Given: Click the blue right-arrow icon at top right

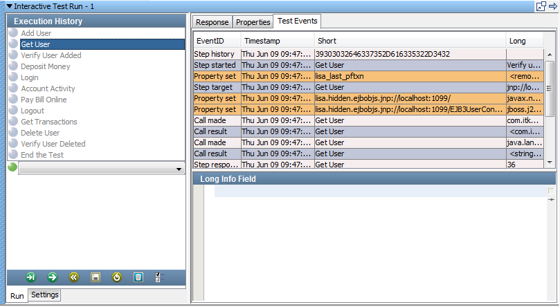Looking at the screenshot, I should [553, 6].
